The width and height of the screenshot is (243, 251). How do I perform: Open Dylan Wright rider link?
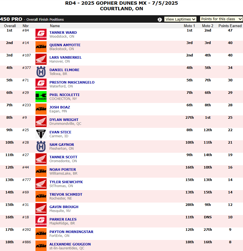[x=64, y=120]
